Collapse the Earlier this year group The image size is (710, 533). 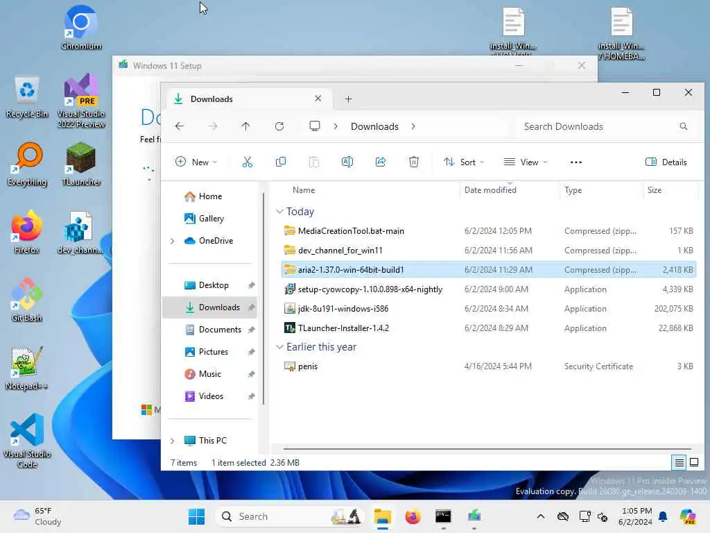(280, 347)
